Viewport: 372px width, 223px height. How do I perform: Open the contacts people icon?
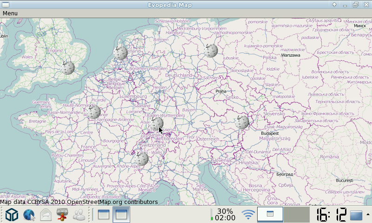coord(79,215)
